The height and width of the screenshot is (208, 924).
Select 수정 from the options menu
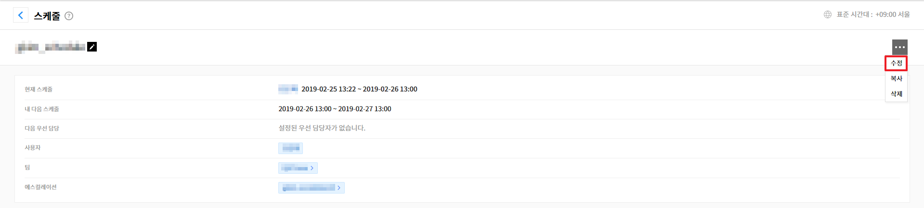[896, 63]
